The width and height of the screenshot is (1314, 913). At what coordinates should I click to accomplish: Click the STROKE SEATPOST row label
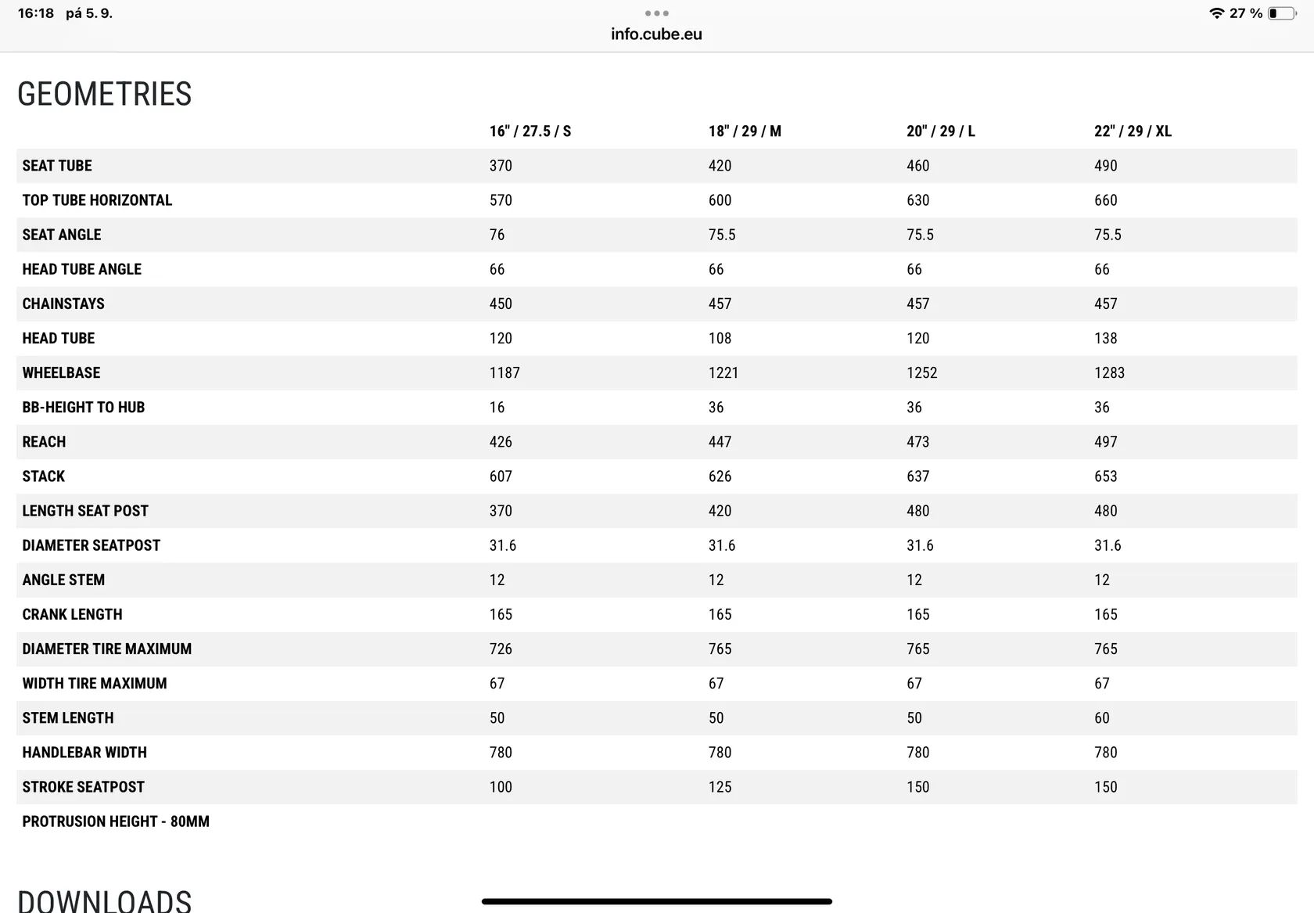pos(84,787)
